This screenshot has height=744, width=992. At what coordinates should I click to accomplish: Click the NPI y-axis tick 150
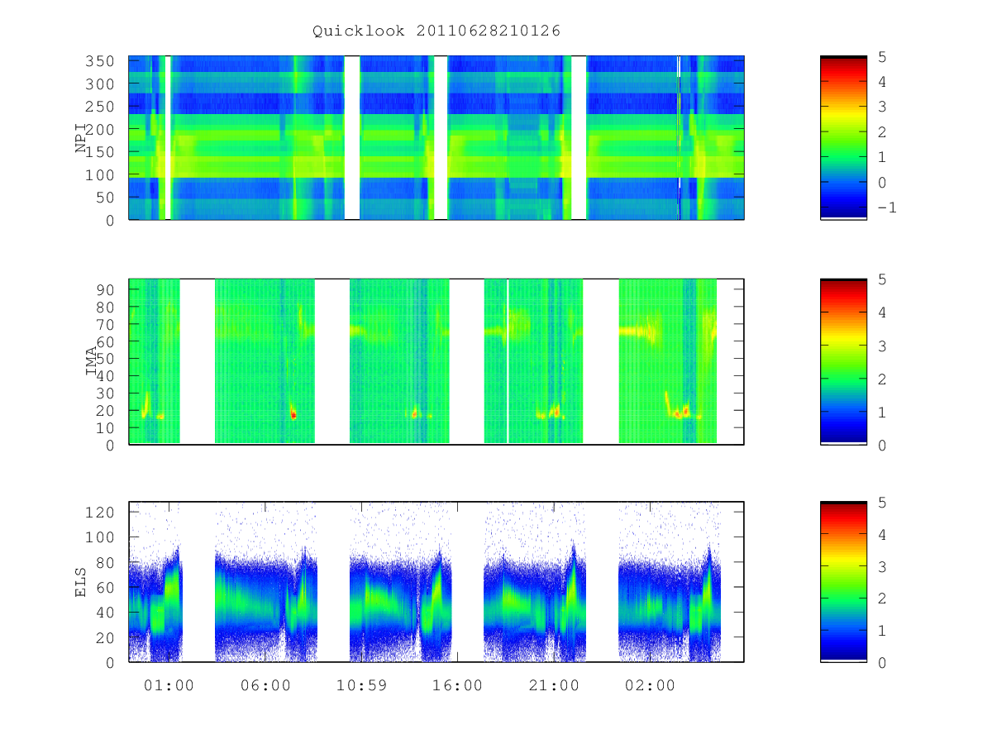[x=98, y=152]
